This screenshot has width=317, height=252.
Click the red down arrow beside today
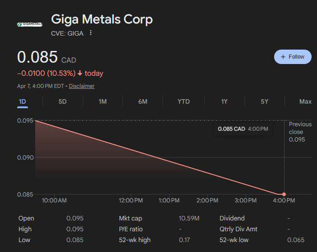point(80,73)
